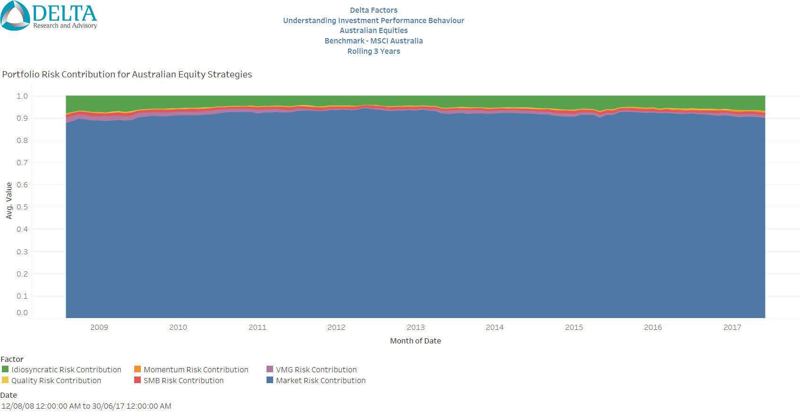This screenshot has width=800, height=419.
Task: Click the yellow Quality Risk Contribution swatch
Action: click(x=5, y=380)
